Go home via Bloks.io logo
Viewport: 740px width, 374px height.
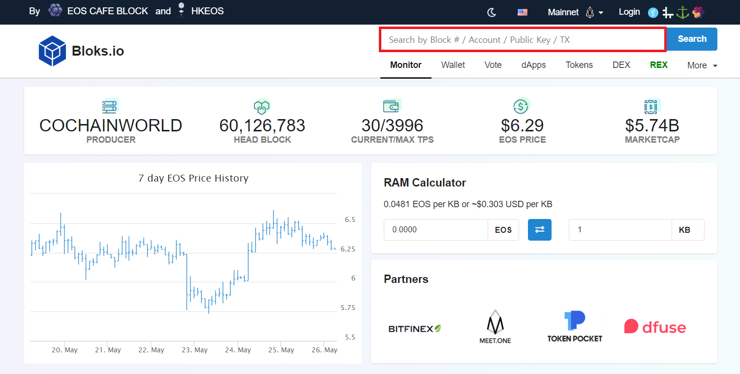[x=81, y=51]
